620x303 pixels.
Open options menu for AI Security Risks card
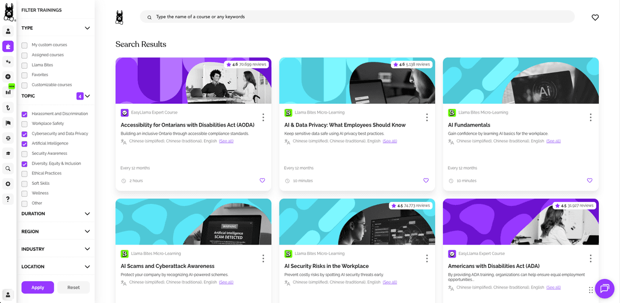coord(427,259)
